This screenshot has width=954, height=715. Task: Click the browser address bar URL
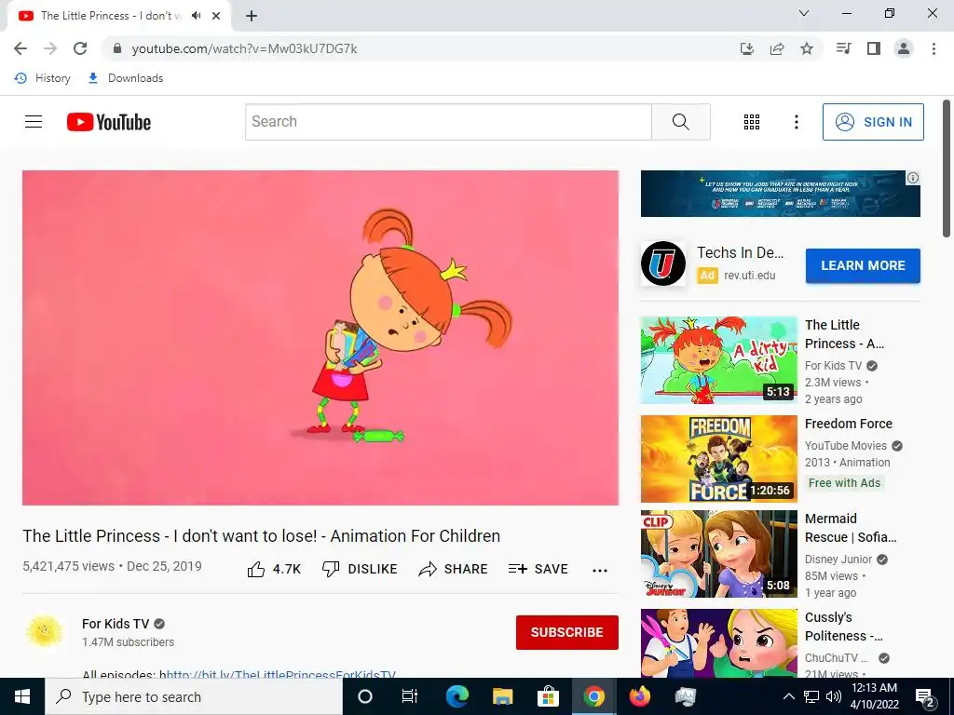(x=245, y=48)
